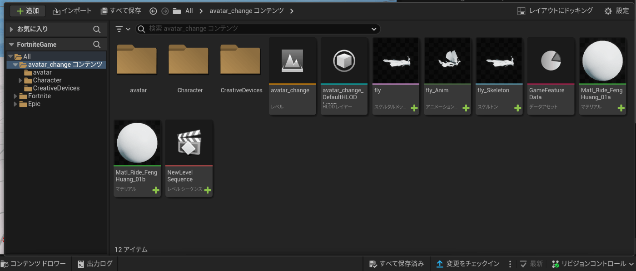
Task: Open リビジョンコントロール dropdown
Action: point(593,264)
